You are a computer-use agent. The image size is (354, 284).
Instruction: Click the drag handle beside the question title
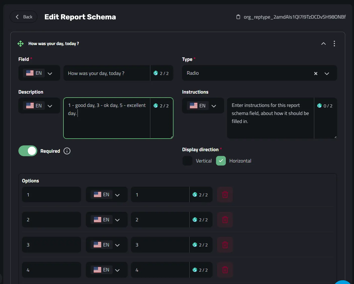(x=21, y=44)
